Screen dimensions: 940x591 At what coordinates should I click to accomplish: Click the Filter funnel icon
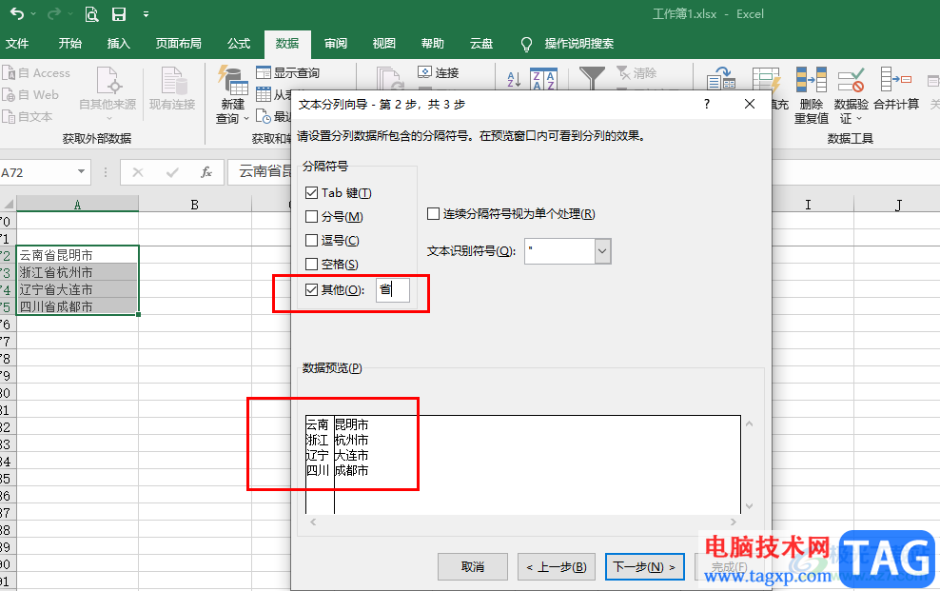[x=592, y=77]
